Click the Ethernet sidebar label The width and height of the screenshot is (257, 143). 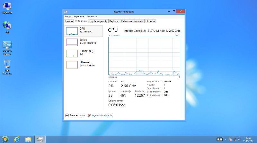coord(85,62)
